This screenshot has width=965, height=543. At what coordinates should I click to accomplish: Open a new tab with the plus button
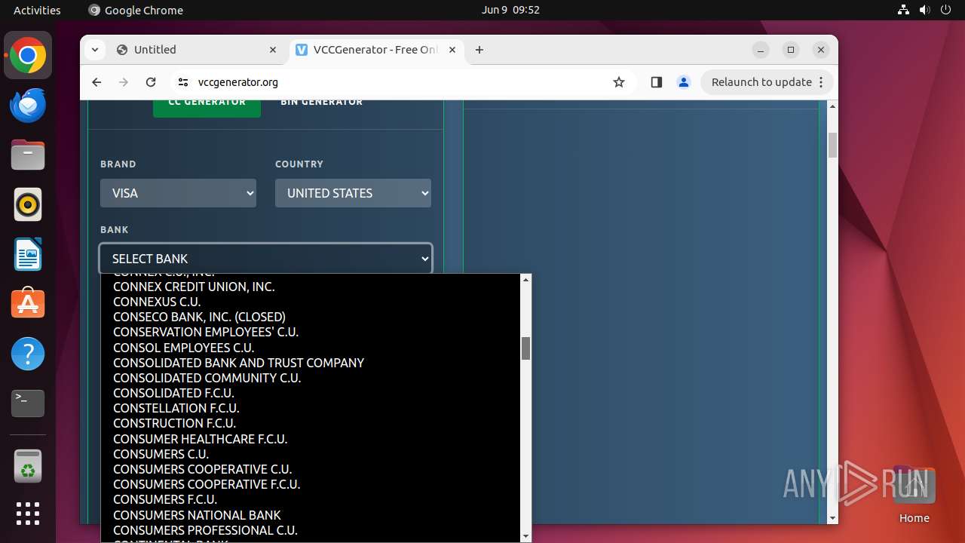pos(479,50)
